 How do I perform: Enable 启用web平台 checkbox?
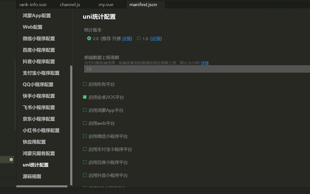(x=85, y=123)
